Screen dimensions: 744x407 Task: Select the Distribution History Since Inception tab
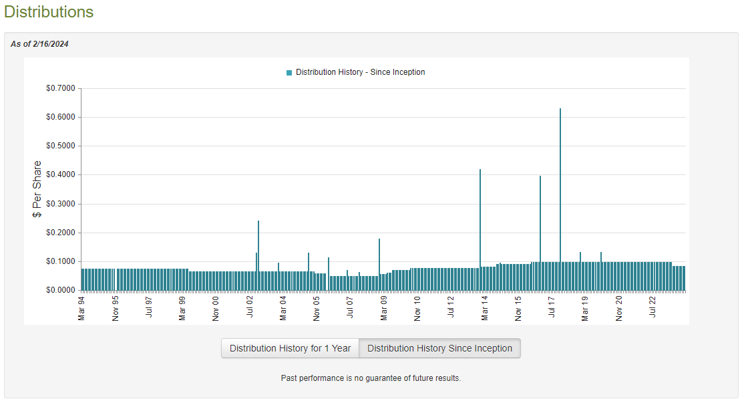pos(439,348)
